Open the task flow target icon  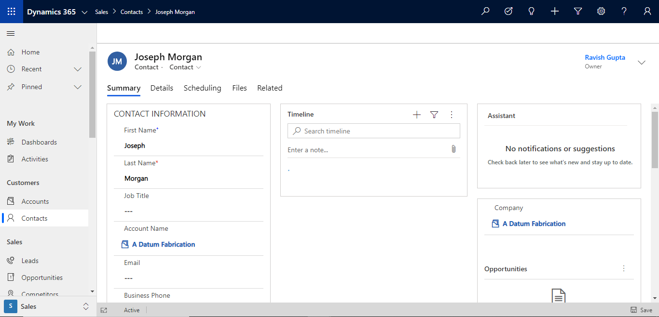click(508, 12)
